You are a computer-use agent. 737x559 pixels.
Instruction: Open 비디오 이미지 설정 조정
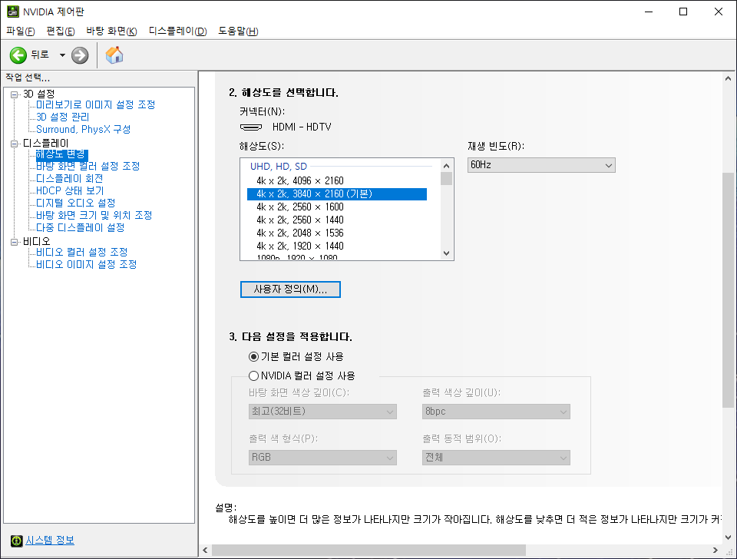pyautogui.click(x=87, y=264)
